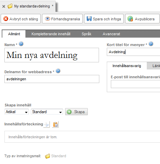Viewport: 160px width, 164px height.
Task: Show help for the Namn field
Action: (x=21, y=44)
